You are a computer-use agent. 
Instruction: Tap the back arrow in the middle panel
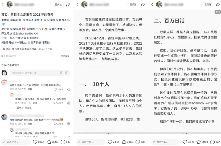point(77,5)
